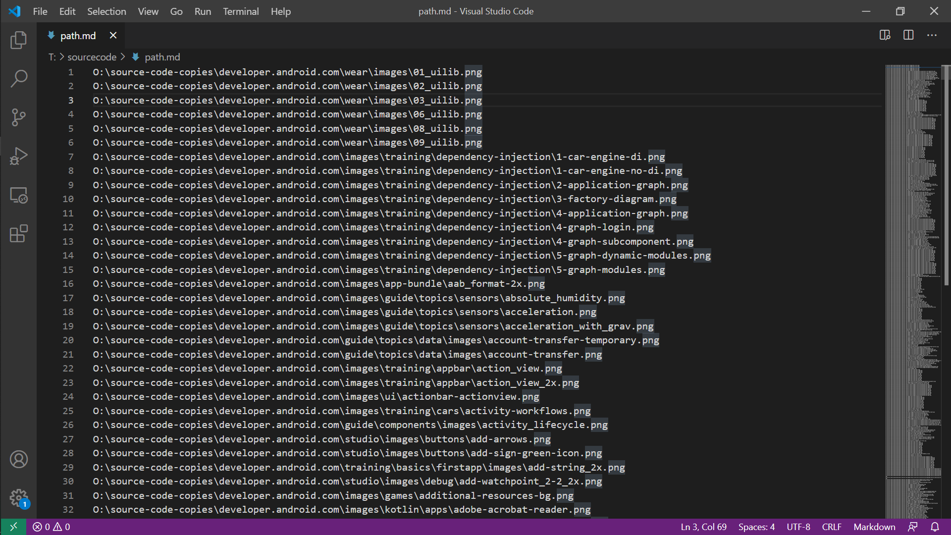
Task: Open the Remote Explorer view
Action: tap(18, 195)
